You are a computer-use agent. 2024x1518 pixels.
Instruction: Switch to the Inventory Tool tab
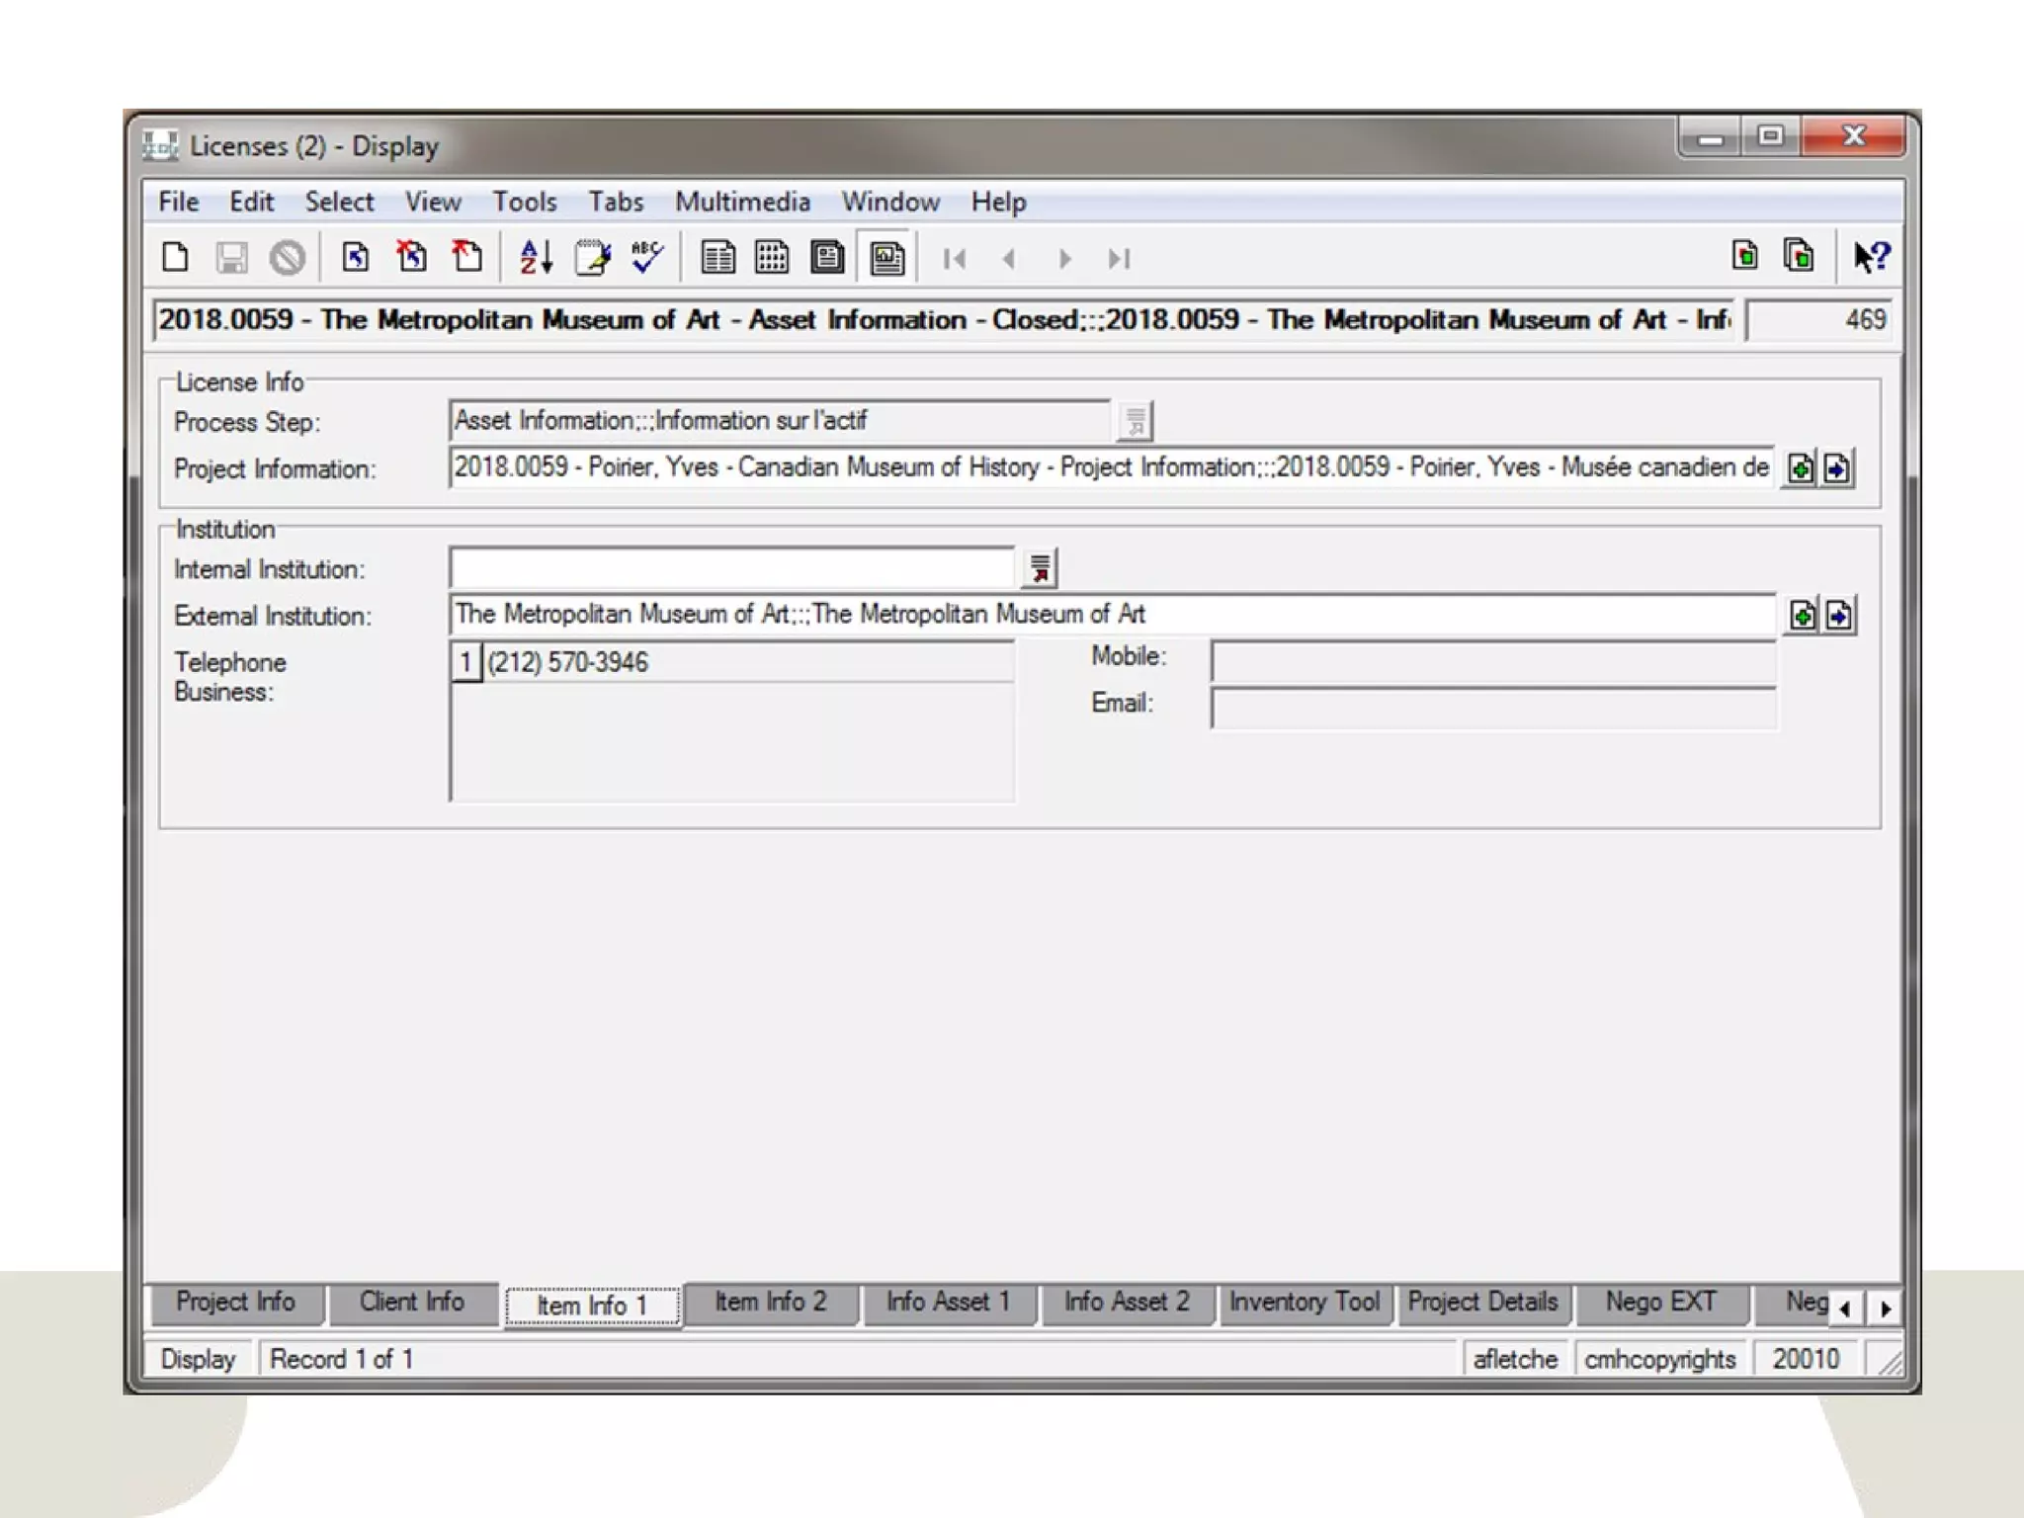coord(1304,1303)
